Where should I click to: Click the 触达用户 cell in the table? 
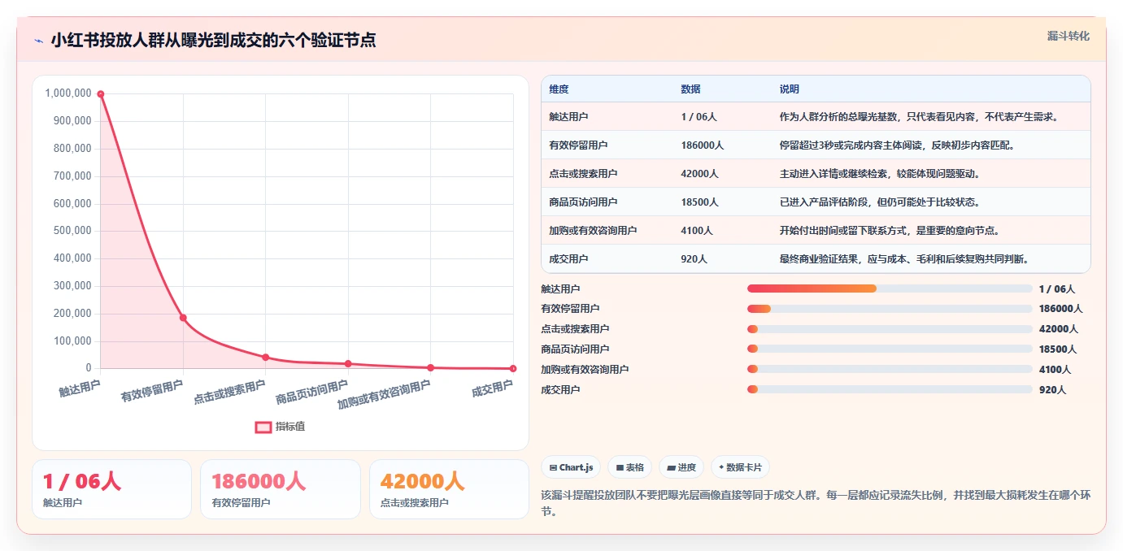(568, 117)
